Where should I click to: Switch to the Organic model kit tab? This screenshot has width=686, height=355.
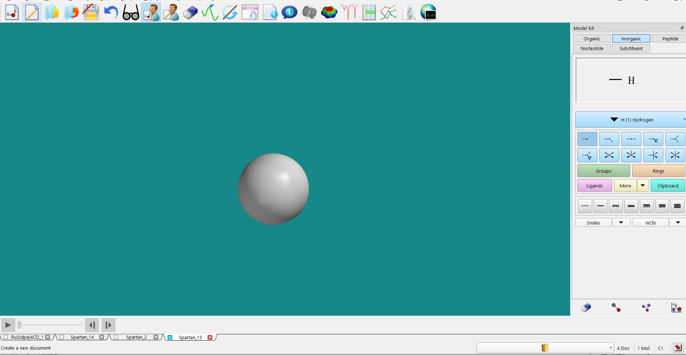(592, 39)
